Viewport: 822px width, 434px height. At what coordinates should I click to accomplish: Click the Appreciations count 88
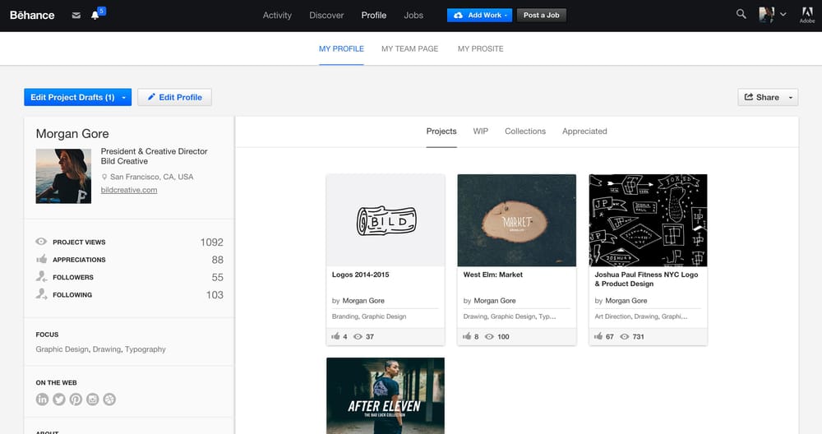pos(218,260)
